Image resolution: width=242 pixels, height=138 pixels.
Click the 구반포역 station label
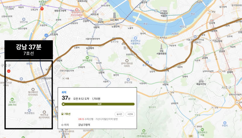click(172, 46)
